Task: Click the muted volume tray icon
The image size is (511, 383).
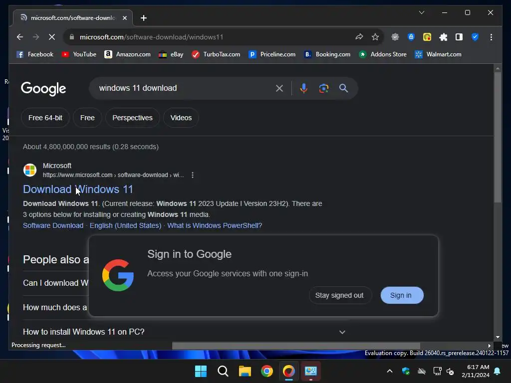Action: 450,371
